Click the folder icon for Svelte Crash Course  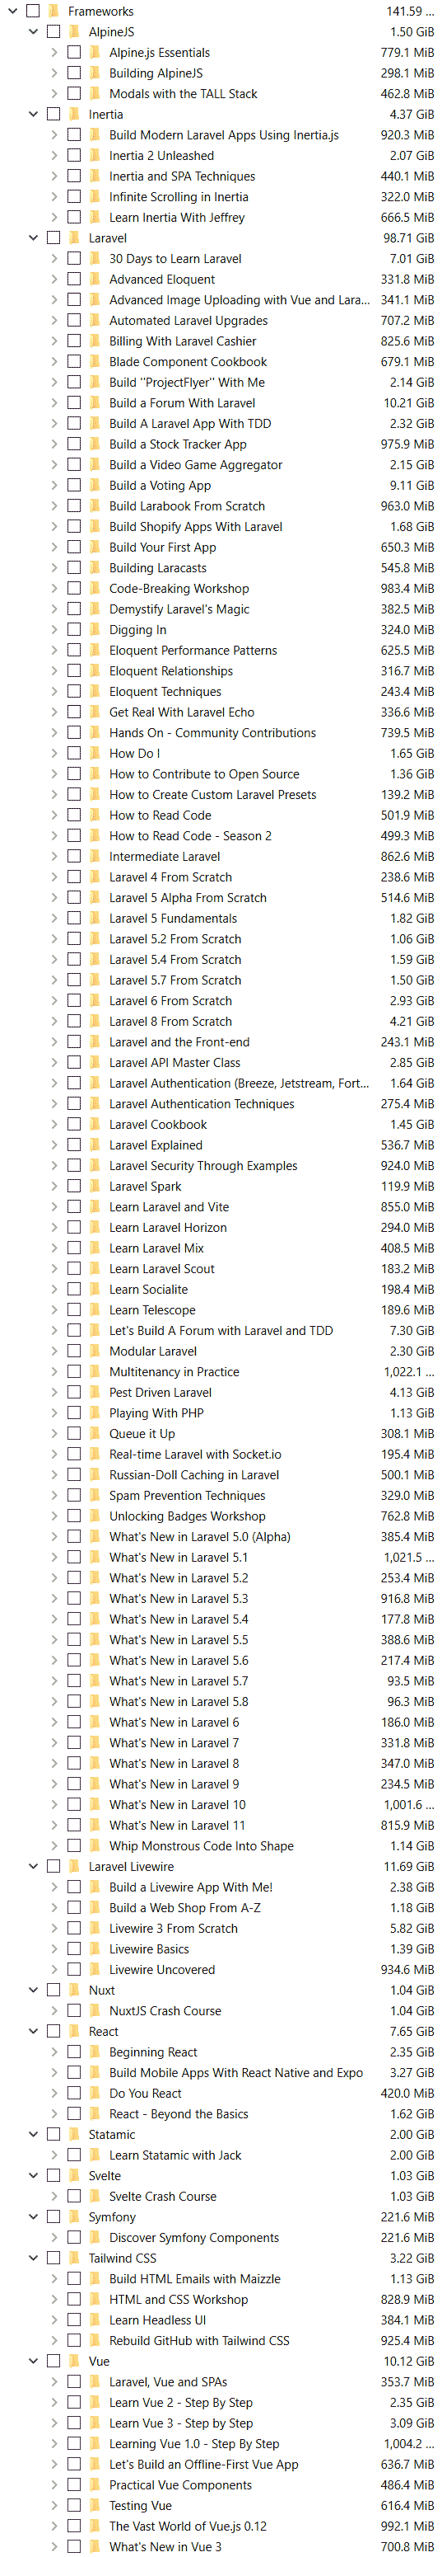click(95, 2197)
